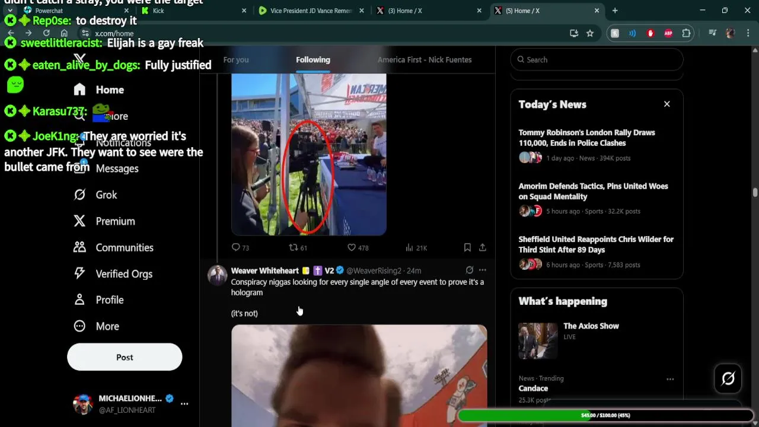The height and width of the screenshot is (427, 759).
Task: Close the Powerchat tab
Action: [x=127, y=11]
